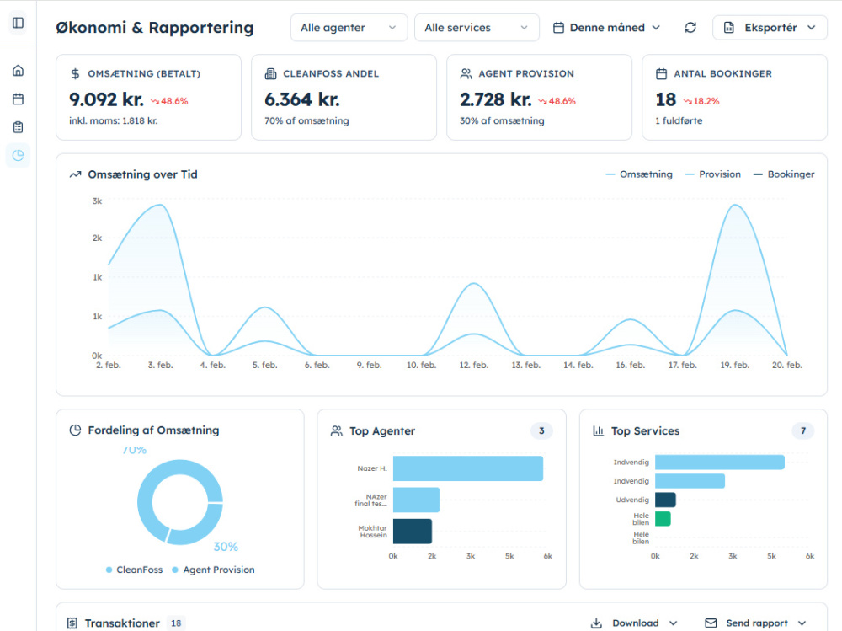This screenshot has width=842, height=631.
Task: Click the longest Indvendig service bar
Action: pyautogui.click(x=720, y=463)
